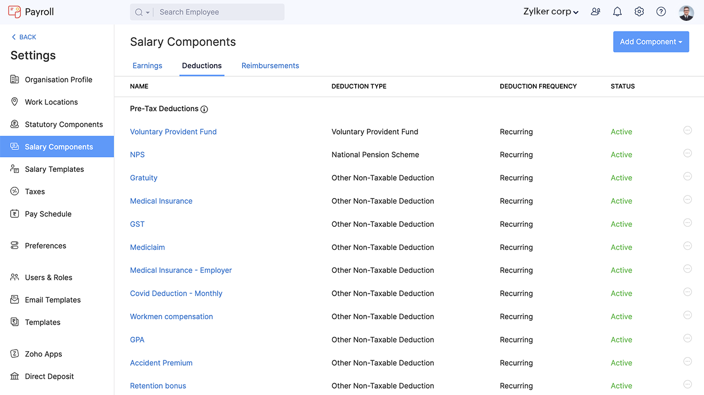The height and width of the screenshot is (395, 704).
Task: Open the Zoho Apps sidebar item
Action: pos(43,353)
